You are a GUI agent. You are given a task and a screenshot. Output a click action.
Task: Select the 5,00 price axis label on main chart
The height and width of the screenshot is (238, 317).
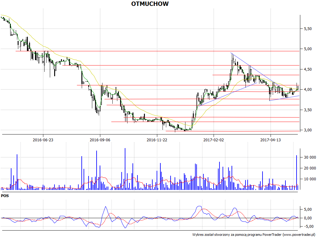307,49
